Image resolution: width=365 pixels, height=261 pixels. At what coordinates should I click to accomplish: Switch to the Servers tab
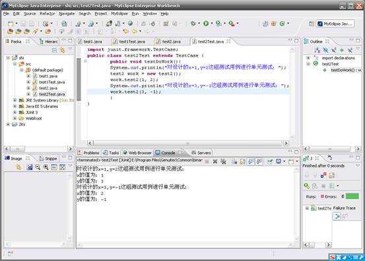click(x=201, y=153)
